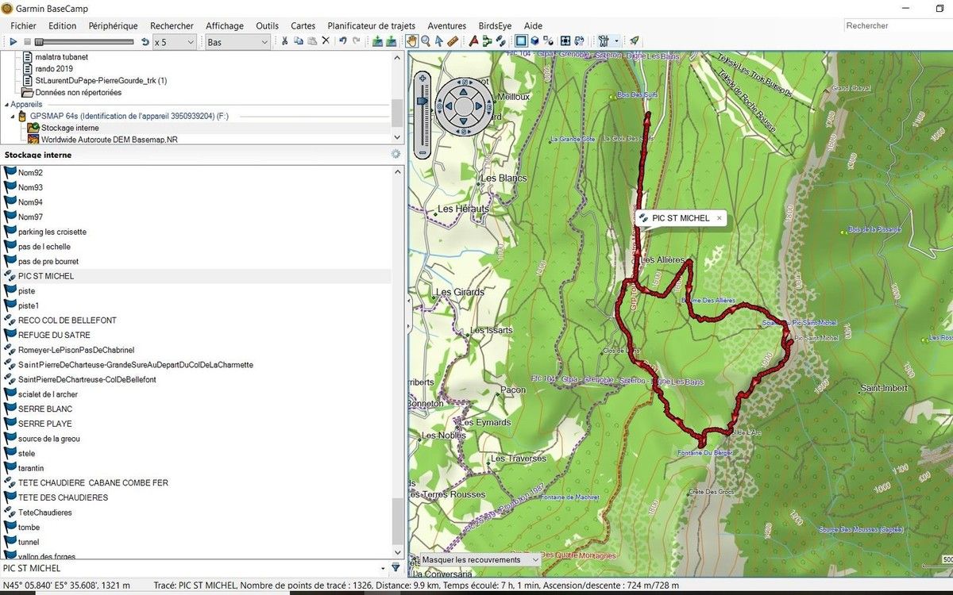
Task: Select Données non répertoriées folder
Action: pyautogui.click(x=78, y=92)
